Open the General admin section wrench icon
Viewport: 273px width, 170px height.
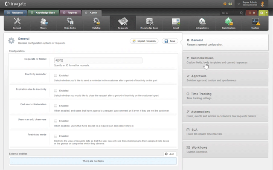[17, 21]
